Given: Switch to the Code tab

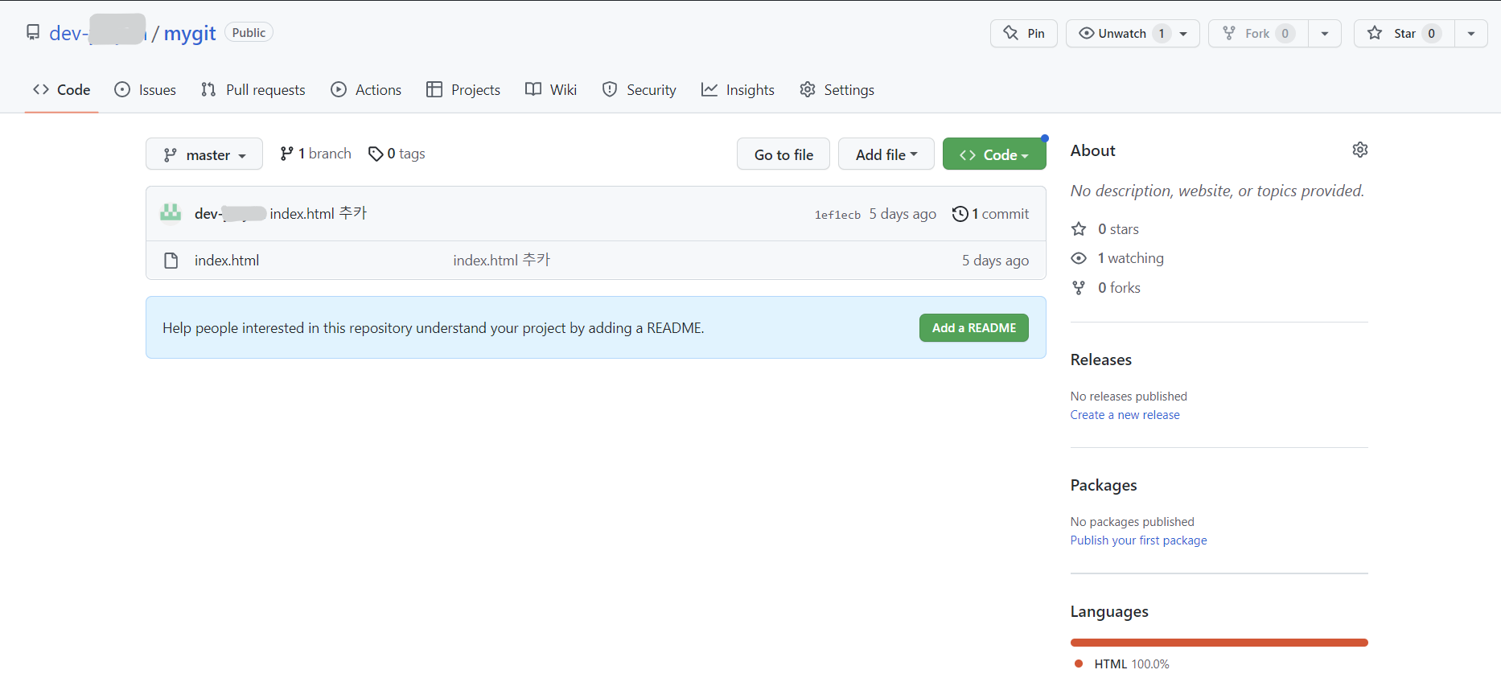Looking at the screenshot, I should (62, 89).
